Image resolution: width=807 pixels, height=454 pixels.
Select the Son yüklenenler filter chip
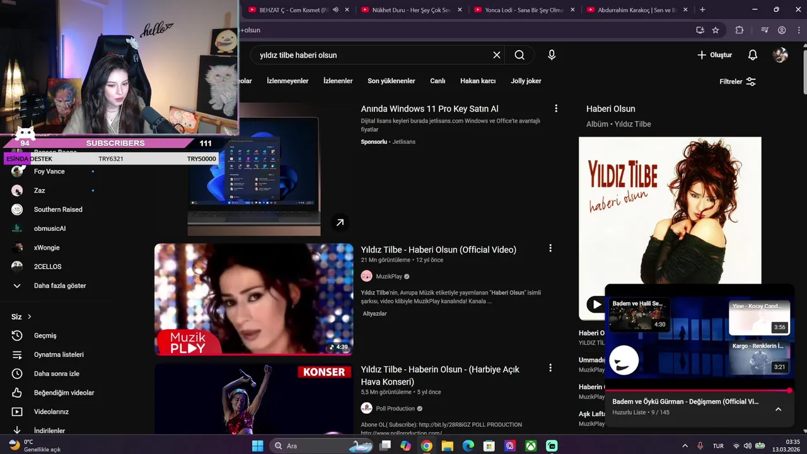pos(392,81)
